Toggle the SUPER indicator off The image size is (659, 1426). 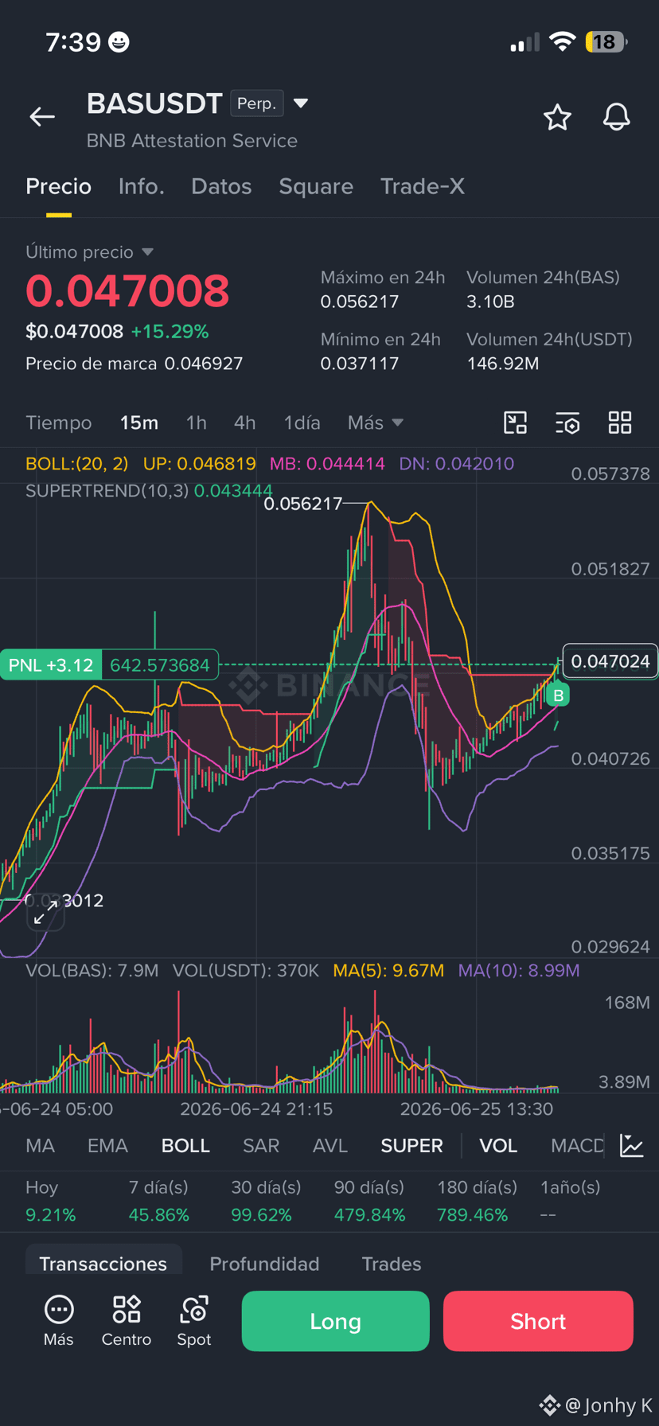(x=411, y=1146)
